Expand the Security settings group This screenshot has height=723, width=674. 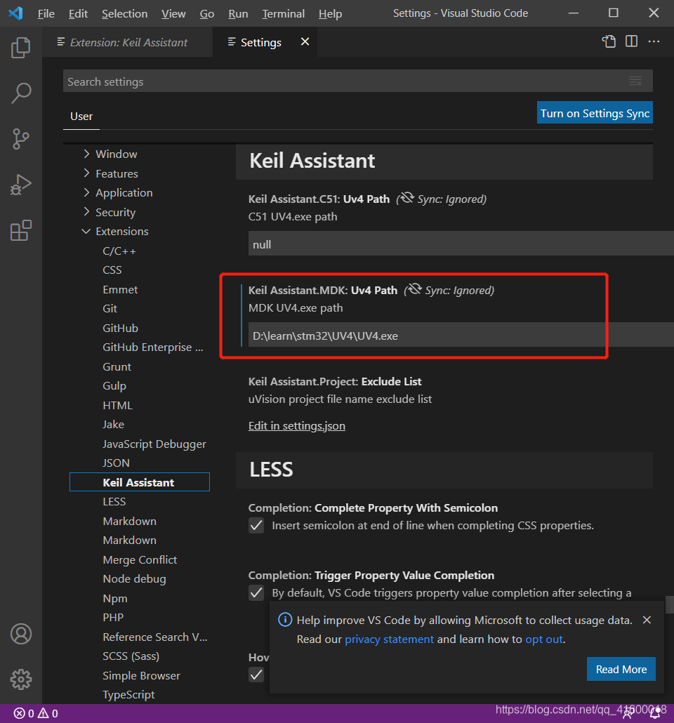point(86,212)
